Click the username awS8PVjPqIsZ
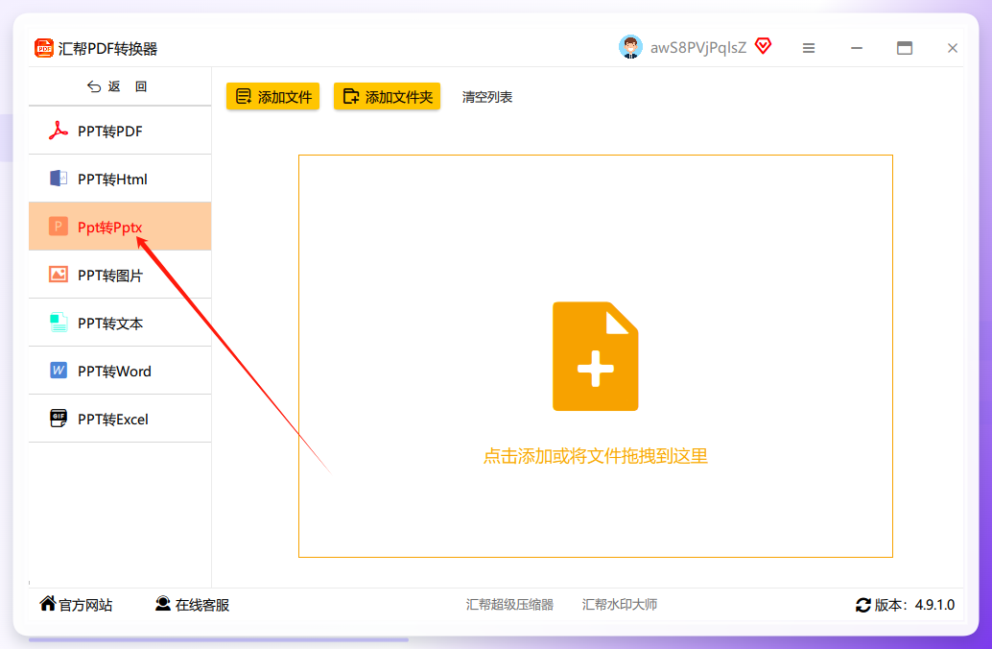The height and width of the screenshot is (649, 992). click(x=698, y=48)
